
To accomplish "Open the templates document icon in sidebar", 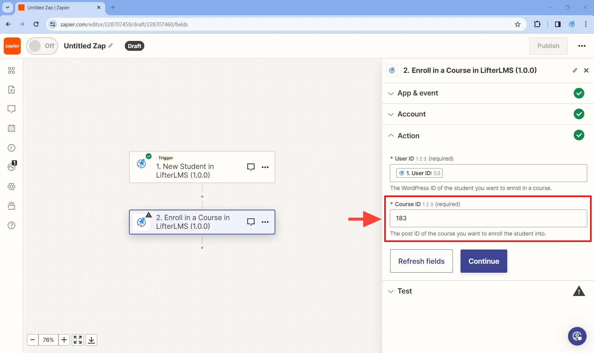I will click(x=11, y=90).
